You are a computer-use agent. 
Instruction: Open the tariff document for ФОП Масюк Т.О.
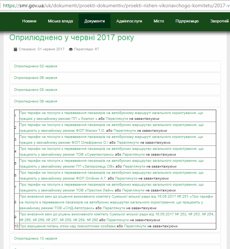[111, 128]
